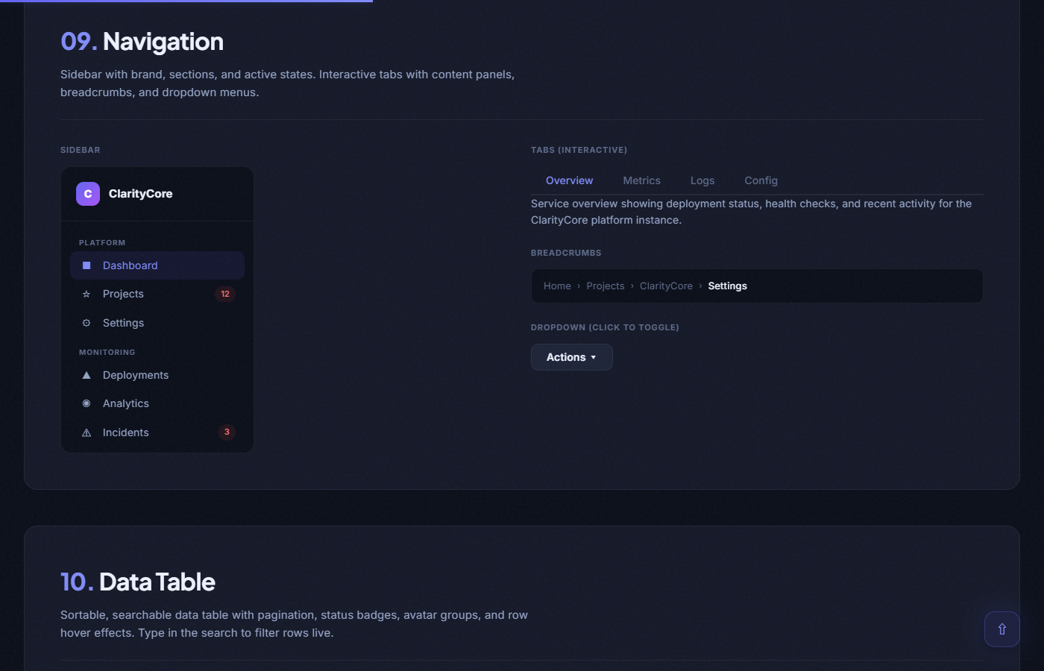Click the caret arrow on Actions button
The height and width of the screenshot is (671, 1044).
594,358
